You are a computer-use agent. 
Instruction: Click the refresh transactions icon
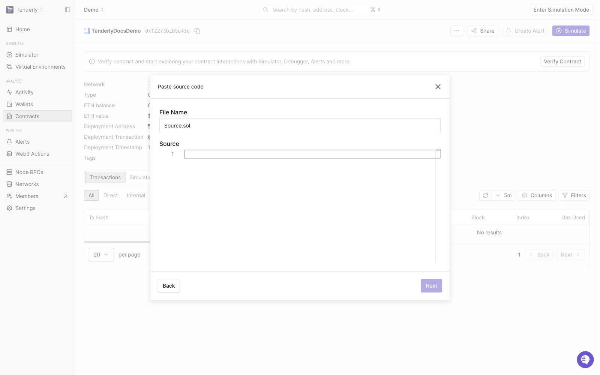tap(485, 195)
